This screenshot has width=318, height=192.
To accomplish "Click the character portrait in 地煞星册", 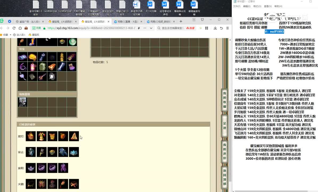I will click(x=23, y=102).
